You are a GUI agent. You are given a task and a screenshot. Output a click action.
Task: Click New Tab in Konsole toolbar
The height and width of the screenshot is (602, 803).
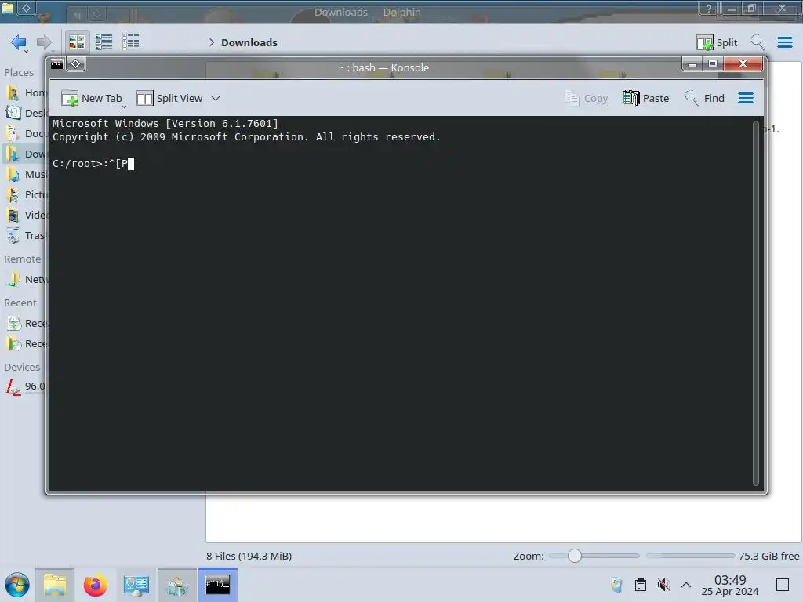point(93,98)
